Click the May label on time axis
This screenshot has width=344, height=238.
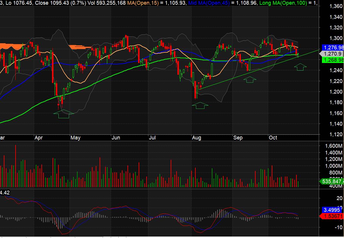pyautogui.click(x=75, y=138)
